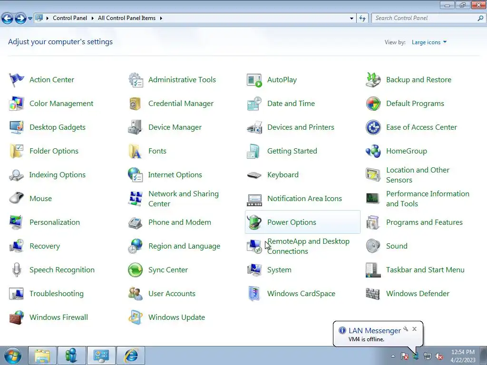Expand the root arrow before Control Panel breadcrumb

tap(48, 19)
